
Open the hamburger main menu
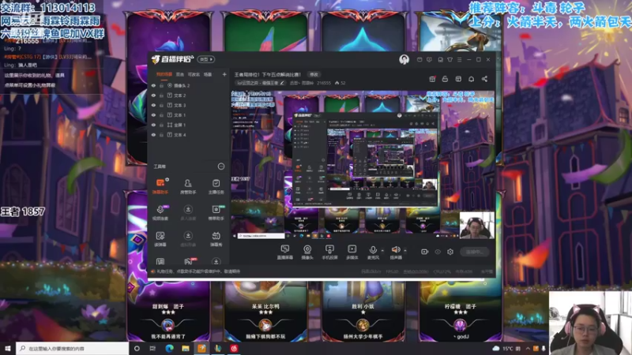[x=460, y=60]
